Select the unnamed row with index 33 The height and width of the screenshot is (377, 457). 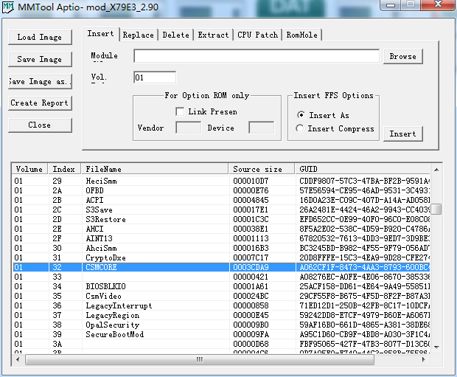pos(222,277)
